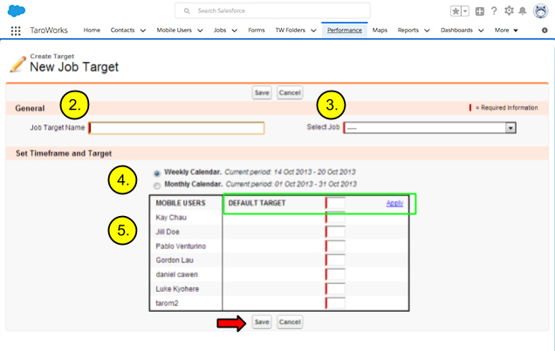Image resolution: width=555 pixels, height=351 pixels.
Task: Open the notifications bell
Action: [x=523, y=11]
